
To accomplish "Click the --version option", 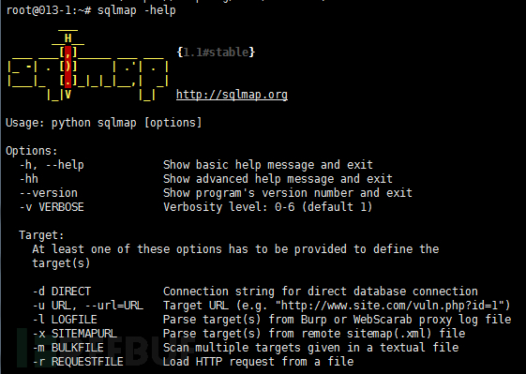I will coord(49,193).
